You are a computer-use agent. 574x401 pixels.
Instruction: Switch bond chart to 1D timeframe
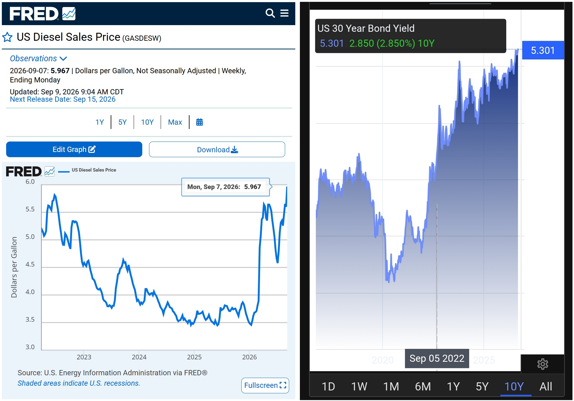[328, 387]
